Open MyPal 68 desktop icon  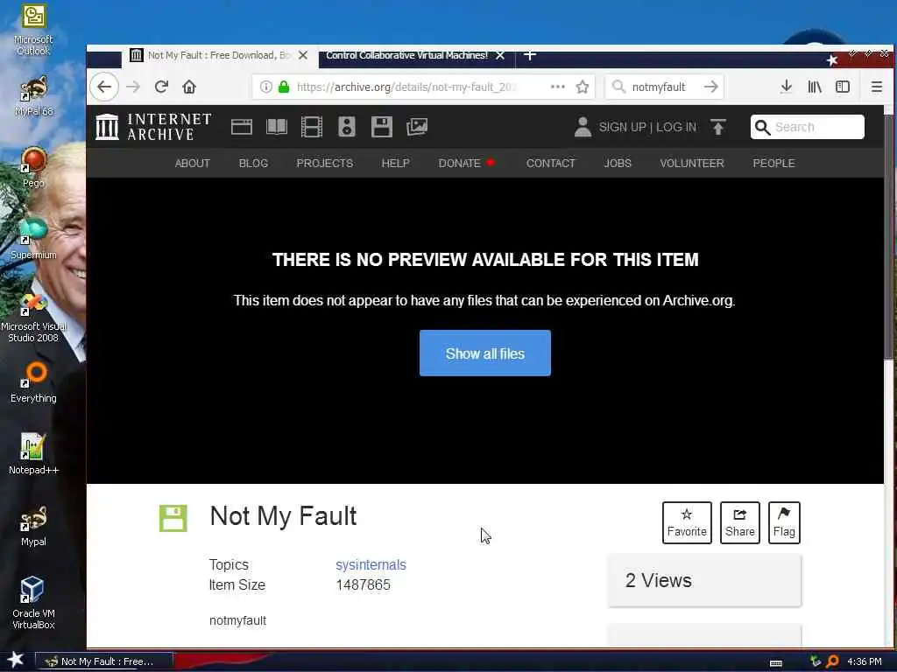coord(33,96)
